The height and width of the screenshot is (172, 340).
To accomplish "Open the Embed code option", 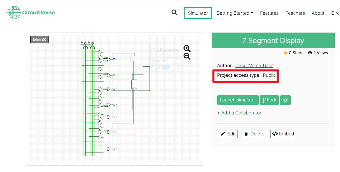I will point(283,134).
